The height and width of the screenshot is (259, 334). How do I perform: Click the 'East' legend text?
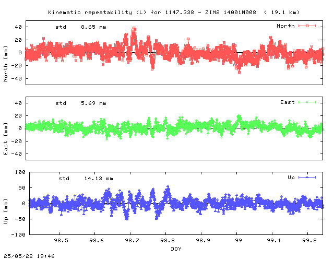288,102
